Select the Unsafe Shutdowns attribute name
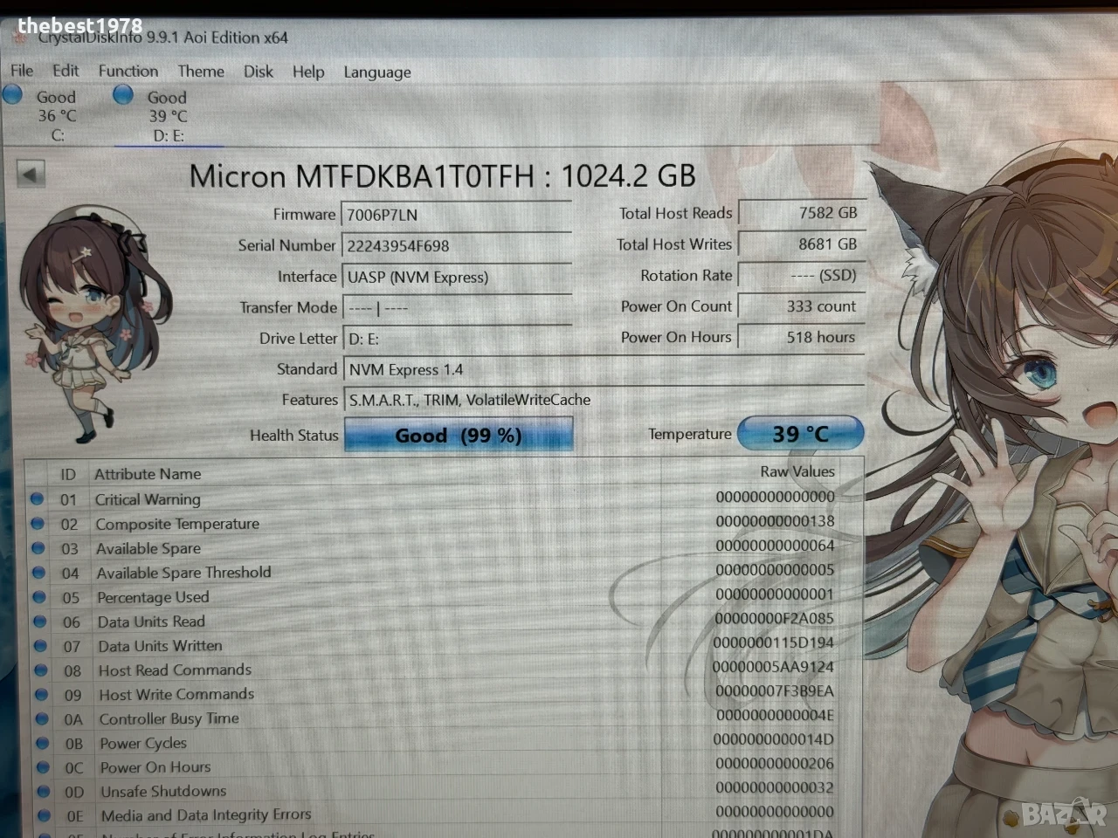This screenshot has height=838, width=1118. 163,791
